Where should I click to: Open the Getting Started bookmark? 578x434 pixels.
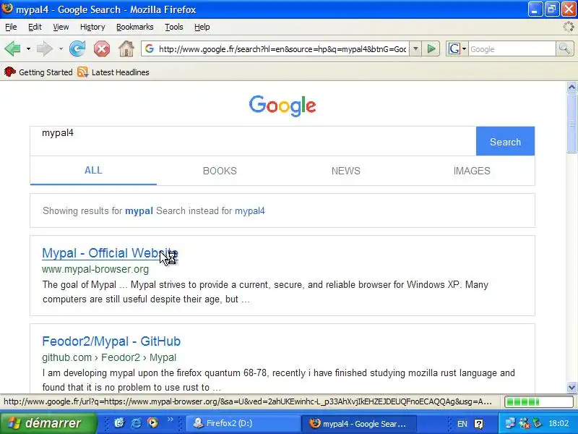coord(38,72)
